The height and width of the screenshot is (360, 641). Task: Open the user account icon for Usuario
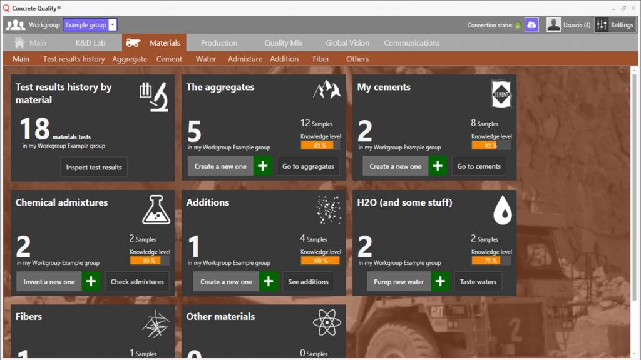553,24
